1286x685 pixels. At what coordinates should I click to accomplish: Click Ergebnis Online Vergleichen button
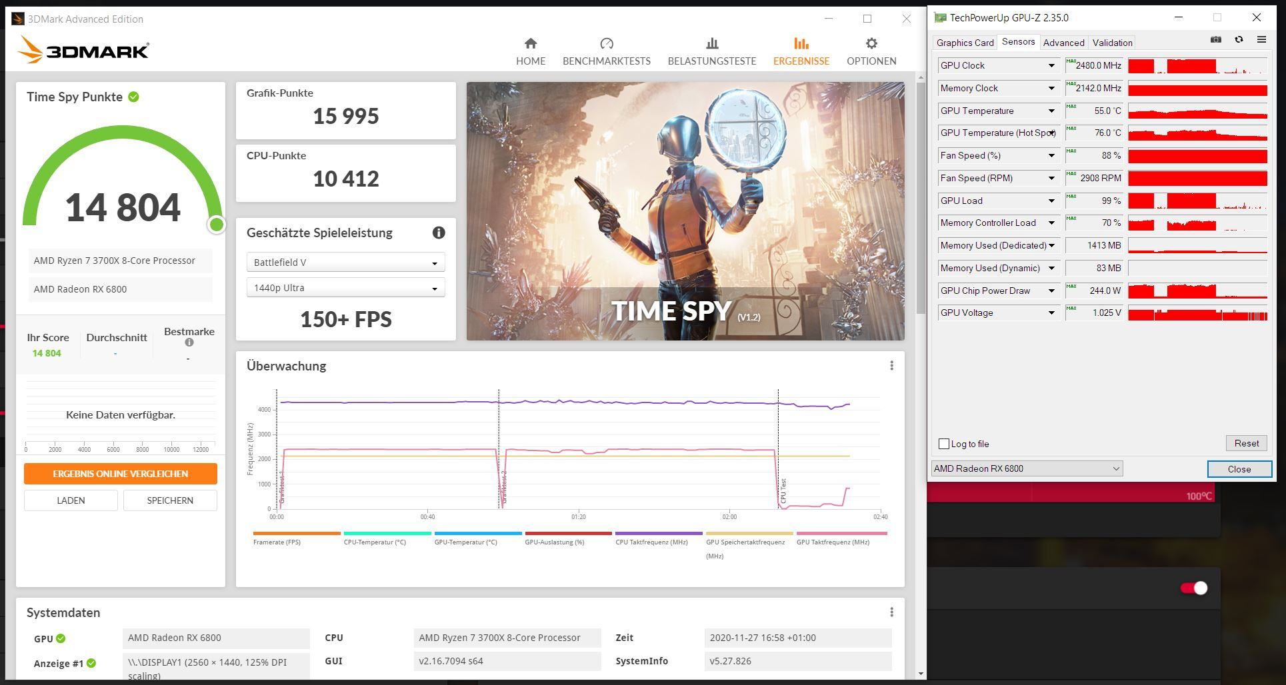click(121, 474)
